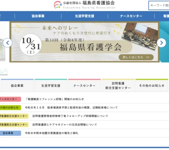Image resolution: width=169 pixels, height=150 pixels.
Task: Select the 訪問看護総合支援センター news tab
Action: [x=118, y=86]
